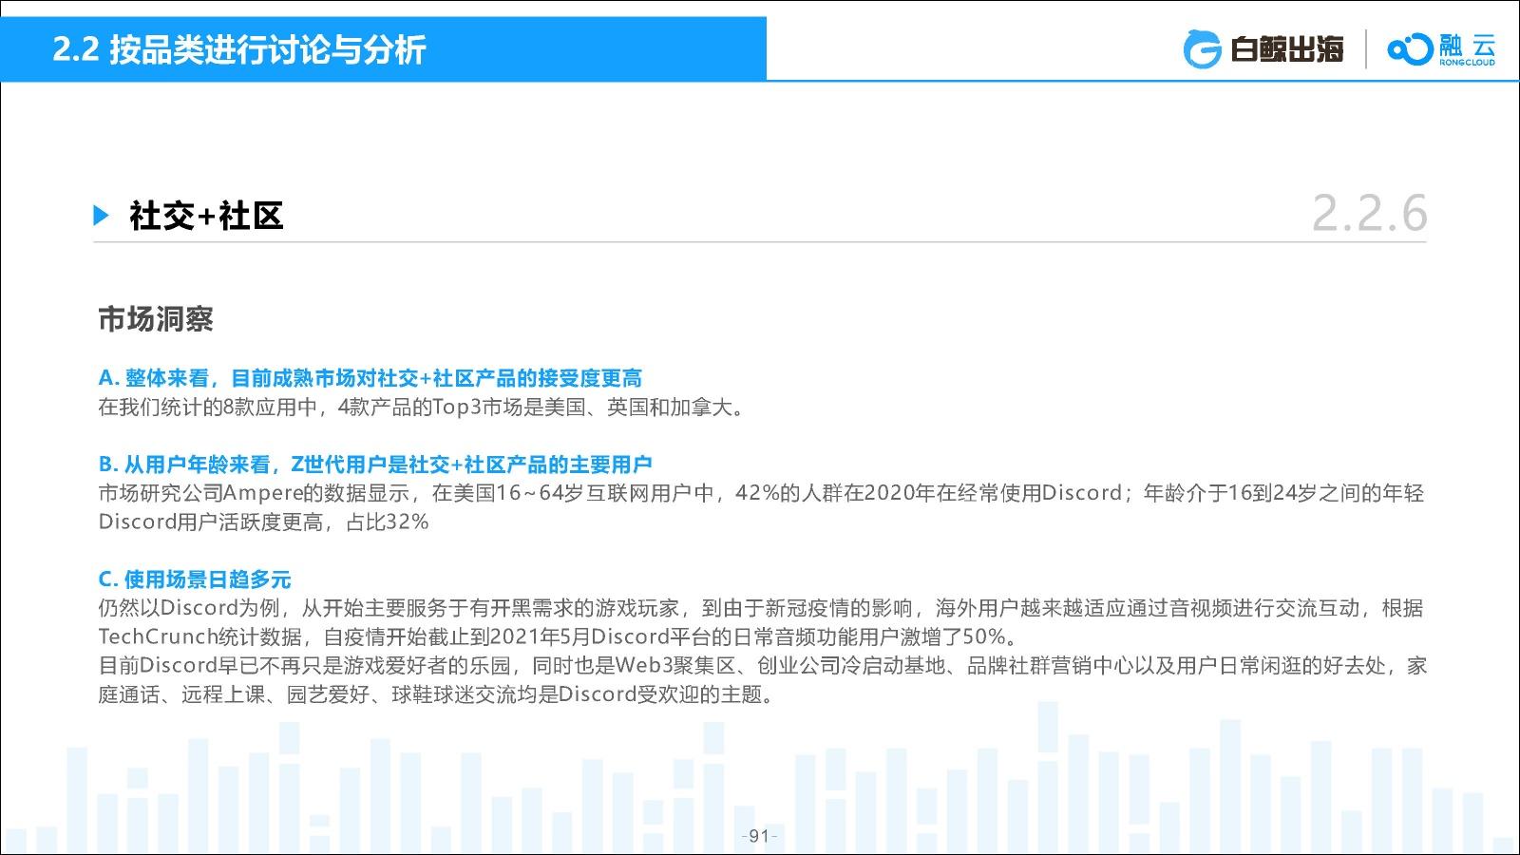This screenshot has height=855, width=1520.
Task: Click the page number "-91-"
Action: [x=759, y=836]
